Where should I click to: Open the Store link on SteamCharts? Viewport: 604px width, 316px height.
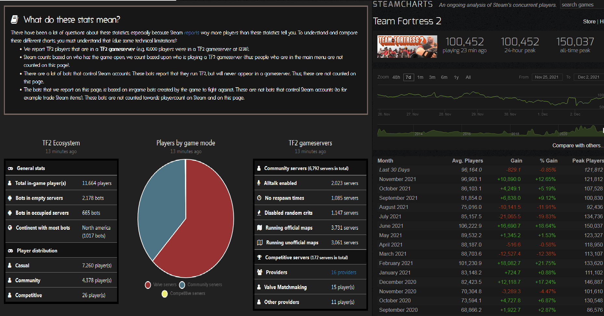tap(589, 21)
